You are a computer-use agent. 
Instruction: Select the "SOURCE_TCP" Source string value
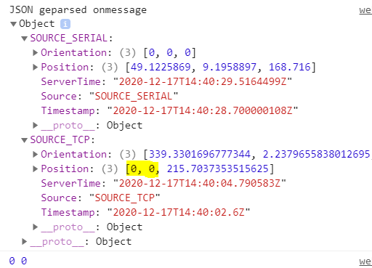[x=125, y=198]
